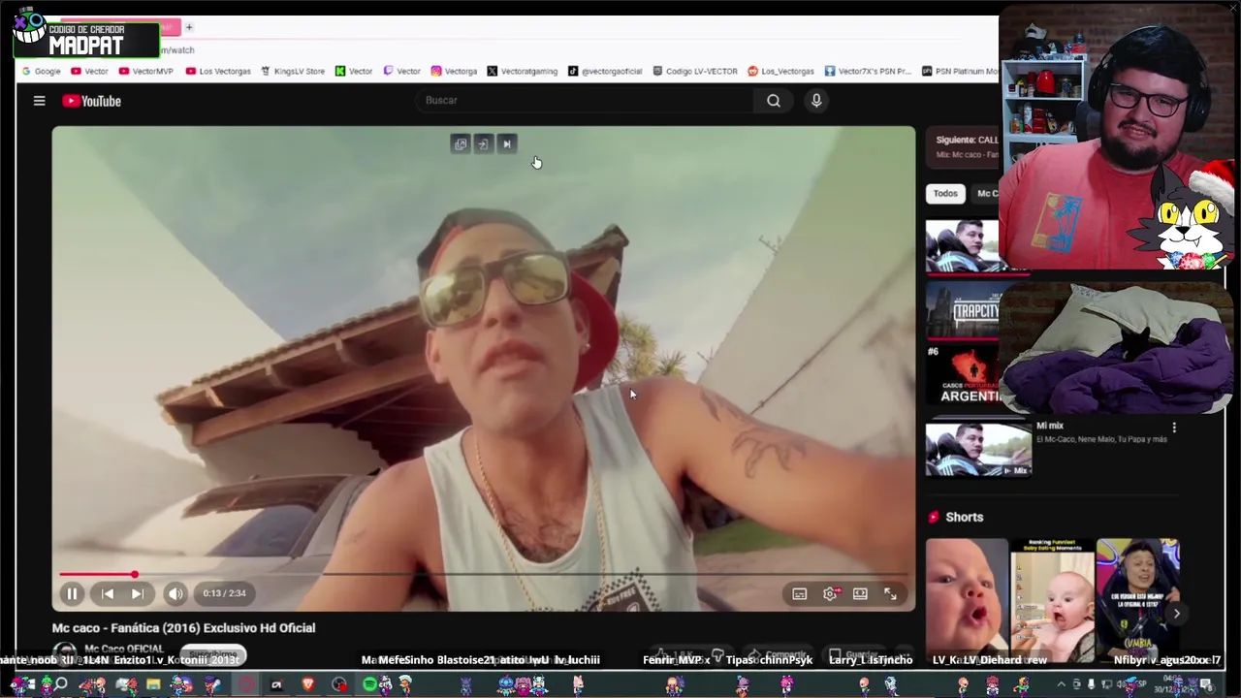The image size is (1241, 698).
Task: Skip to previous video in player
Action: (107, 593)
